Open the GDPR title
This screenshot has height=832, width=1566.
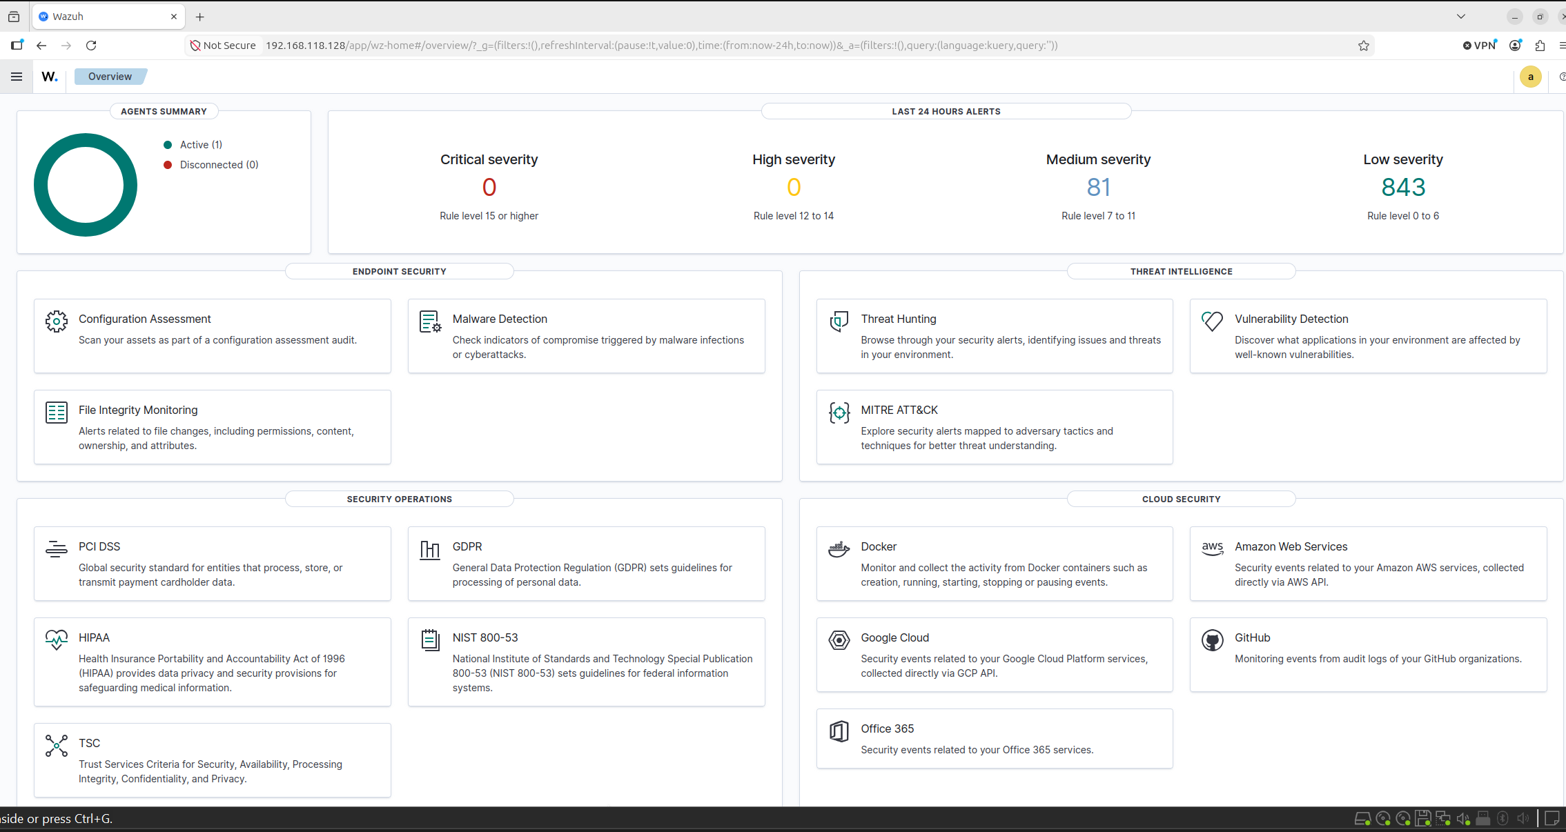467,546
